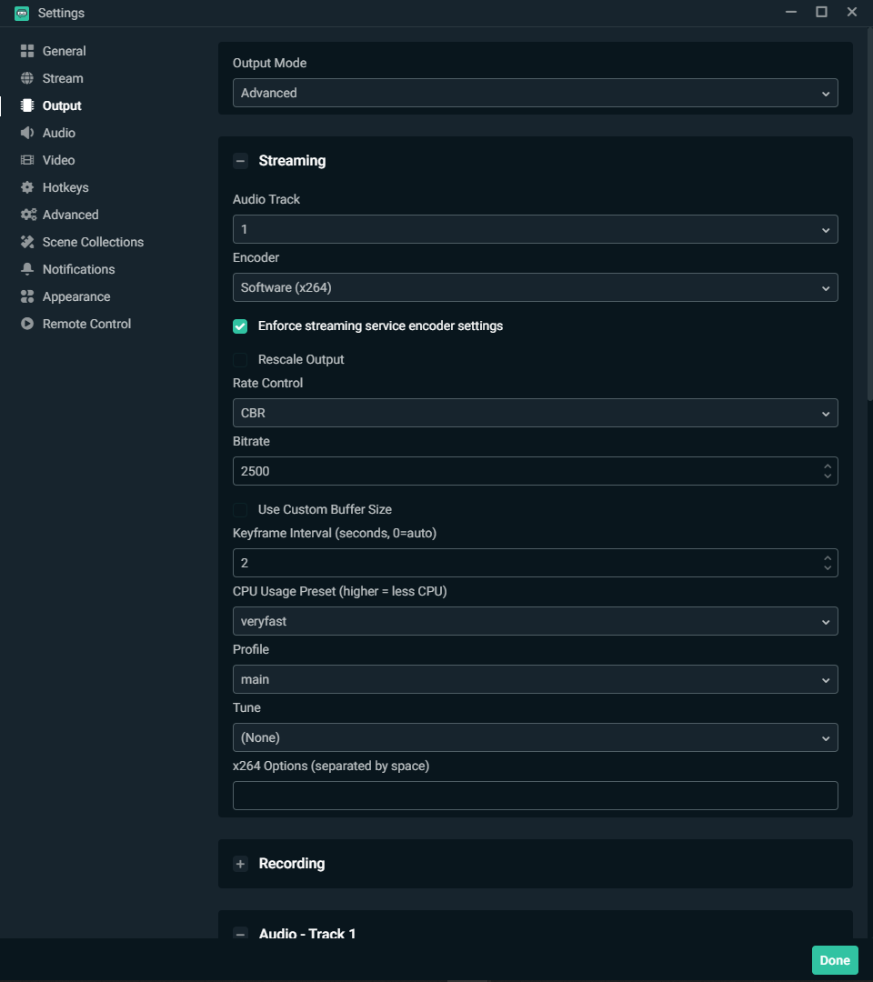Open the Encoder dropdown
The width and height of the screenshot is (873, 982).
click(x=535, y=288)
